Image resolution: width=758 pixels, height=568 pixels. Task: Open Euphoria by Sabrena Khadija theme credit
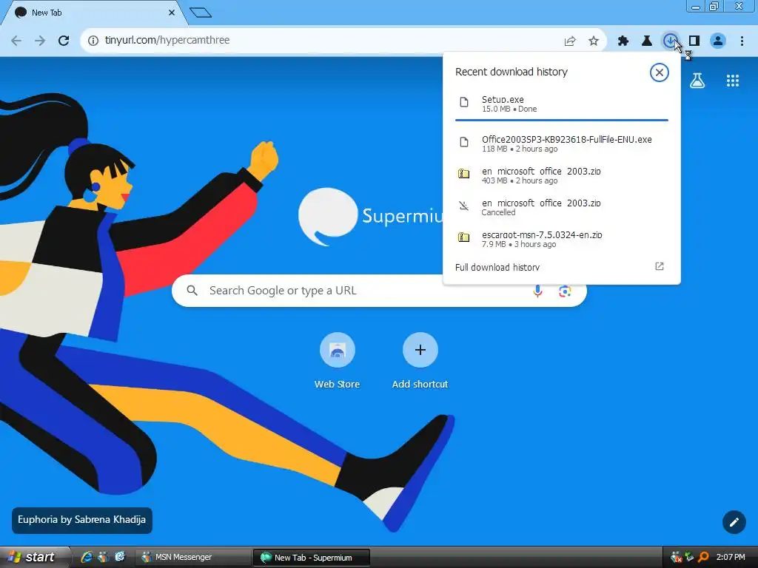coord(81,520)
